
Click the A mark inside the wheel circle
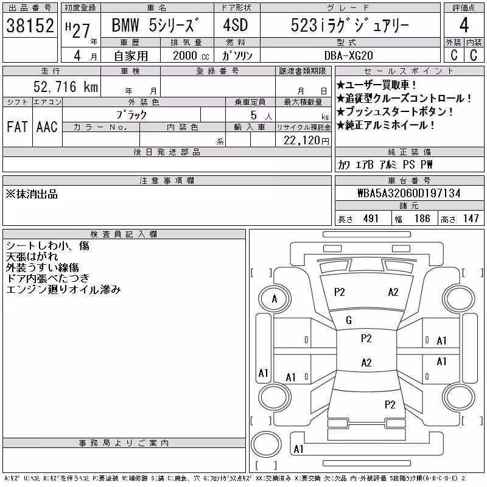(x=275, y=299)
